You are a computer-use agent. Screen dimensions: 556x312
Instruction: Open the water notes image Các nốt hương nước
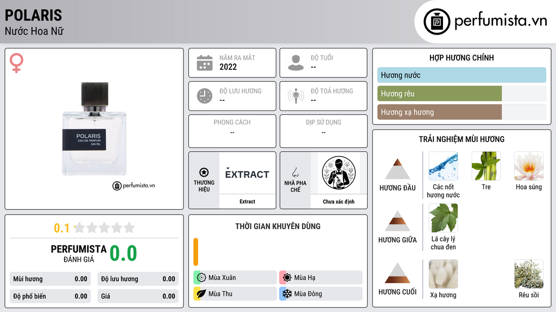pyautogui.click(x=443, y=166)
